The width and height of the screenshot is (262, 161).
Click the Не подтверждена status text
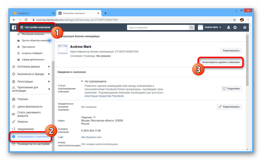coord(95,81)
